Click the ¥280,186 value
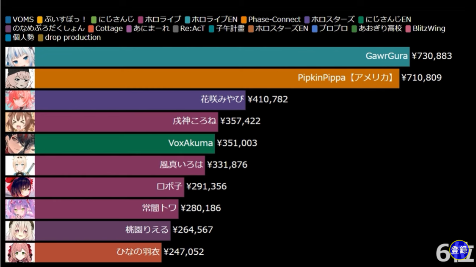This screenshot has height=267, width=476. pyautogui.click(x=201, y=208)
